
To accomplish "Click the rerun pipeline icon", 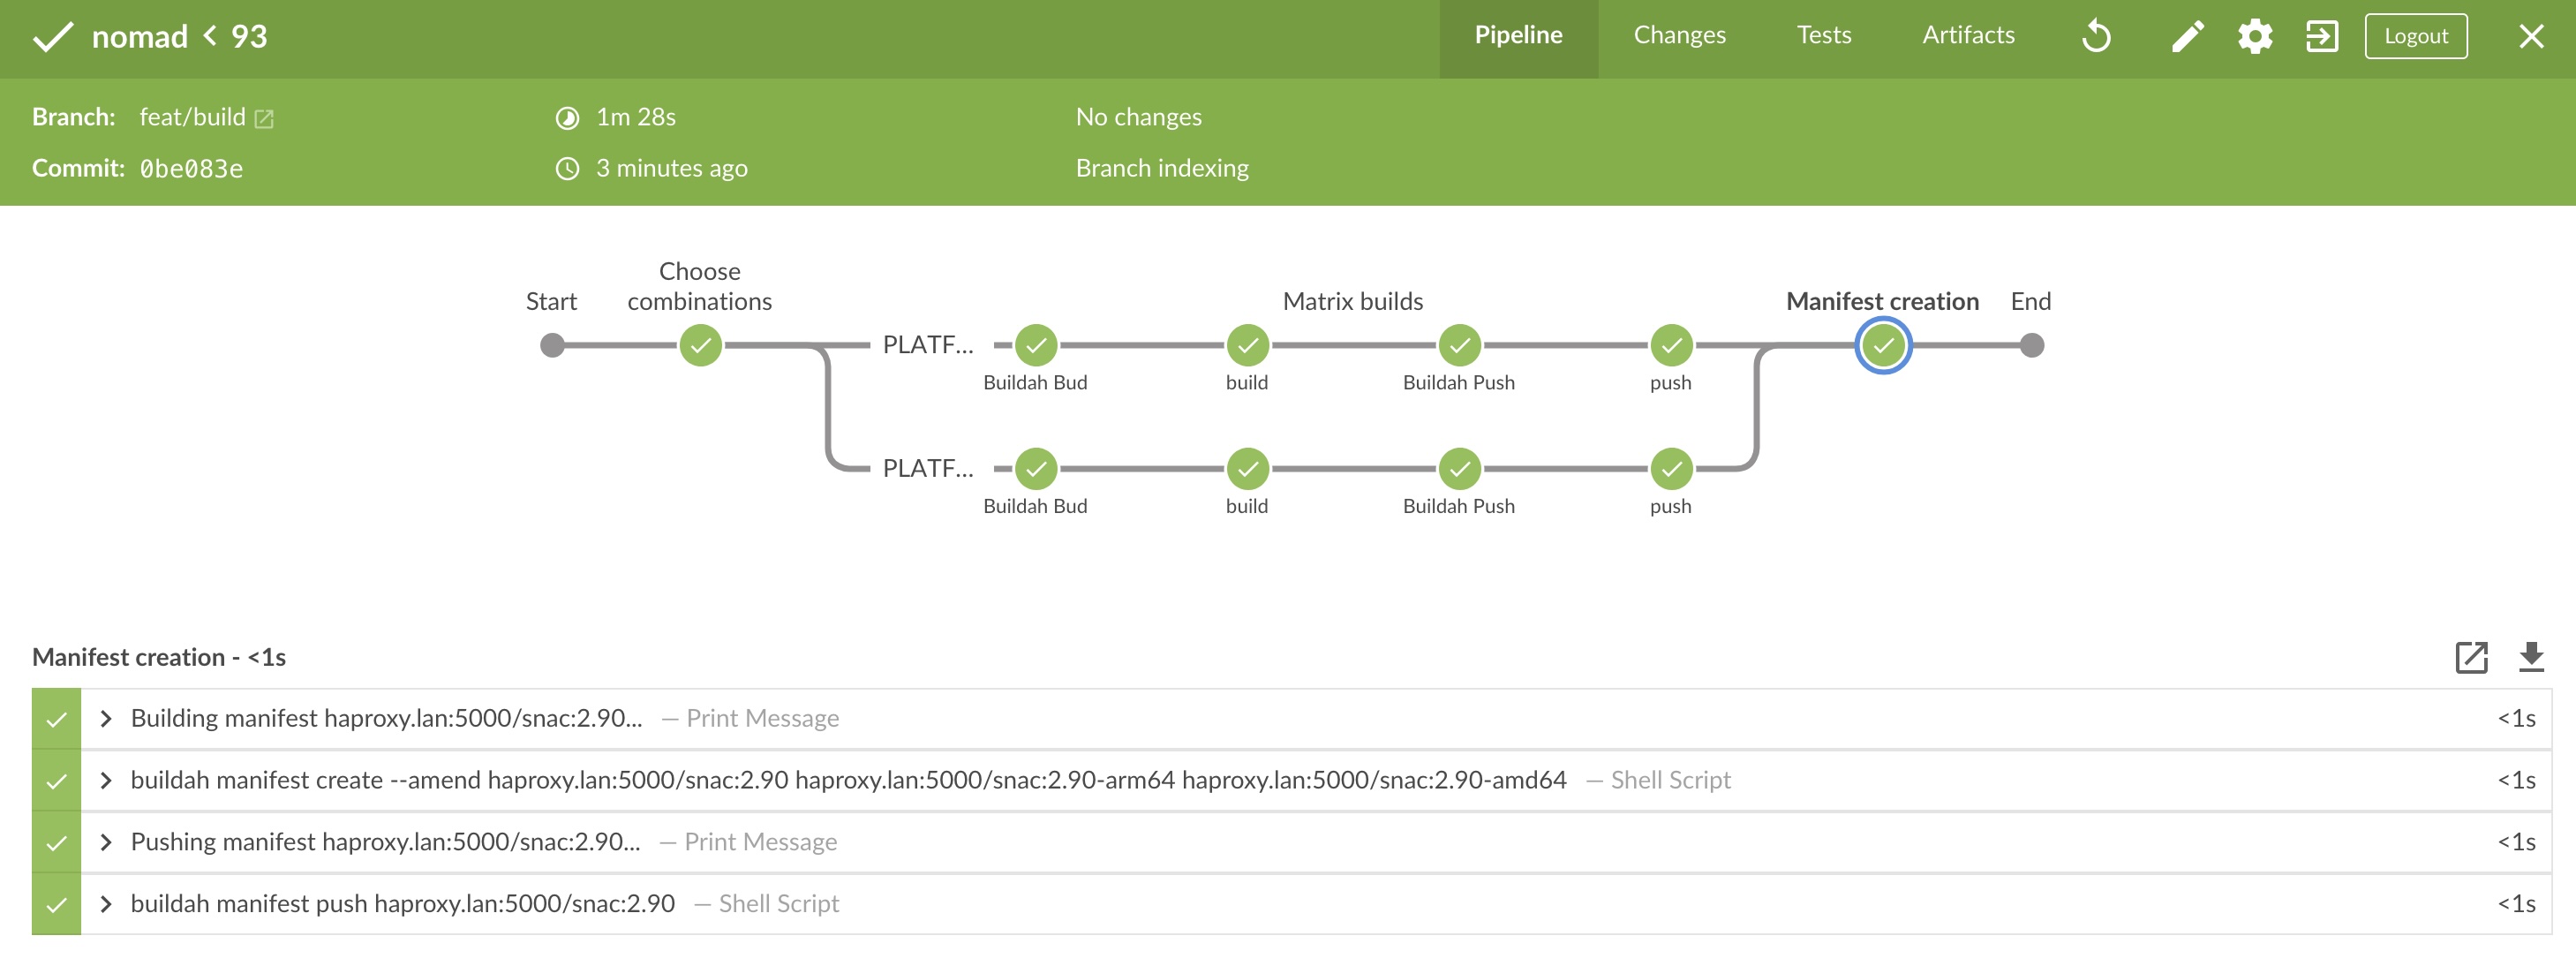I will click(x=2096, y=37).
